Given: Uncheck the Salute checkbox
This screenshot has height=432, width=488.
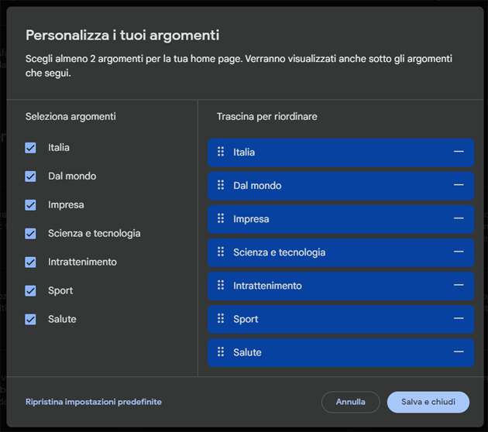Looking at the screenshot, I should [31, 320].
